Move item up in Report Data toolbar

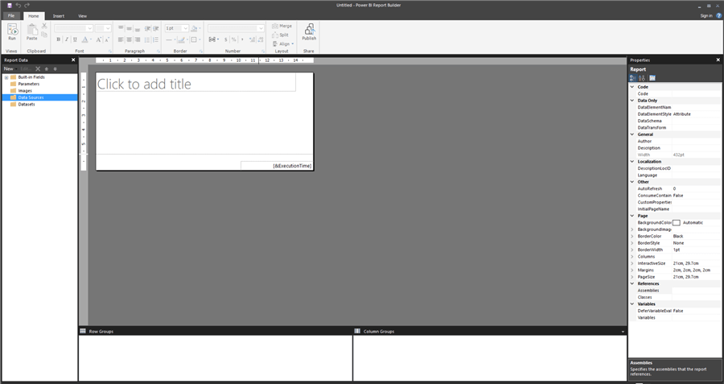(46, 69)
